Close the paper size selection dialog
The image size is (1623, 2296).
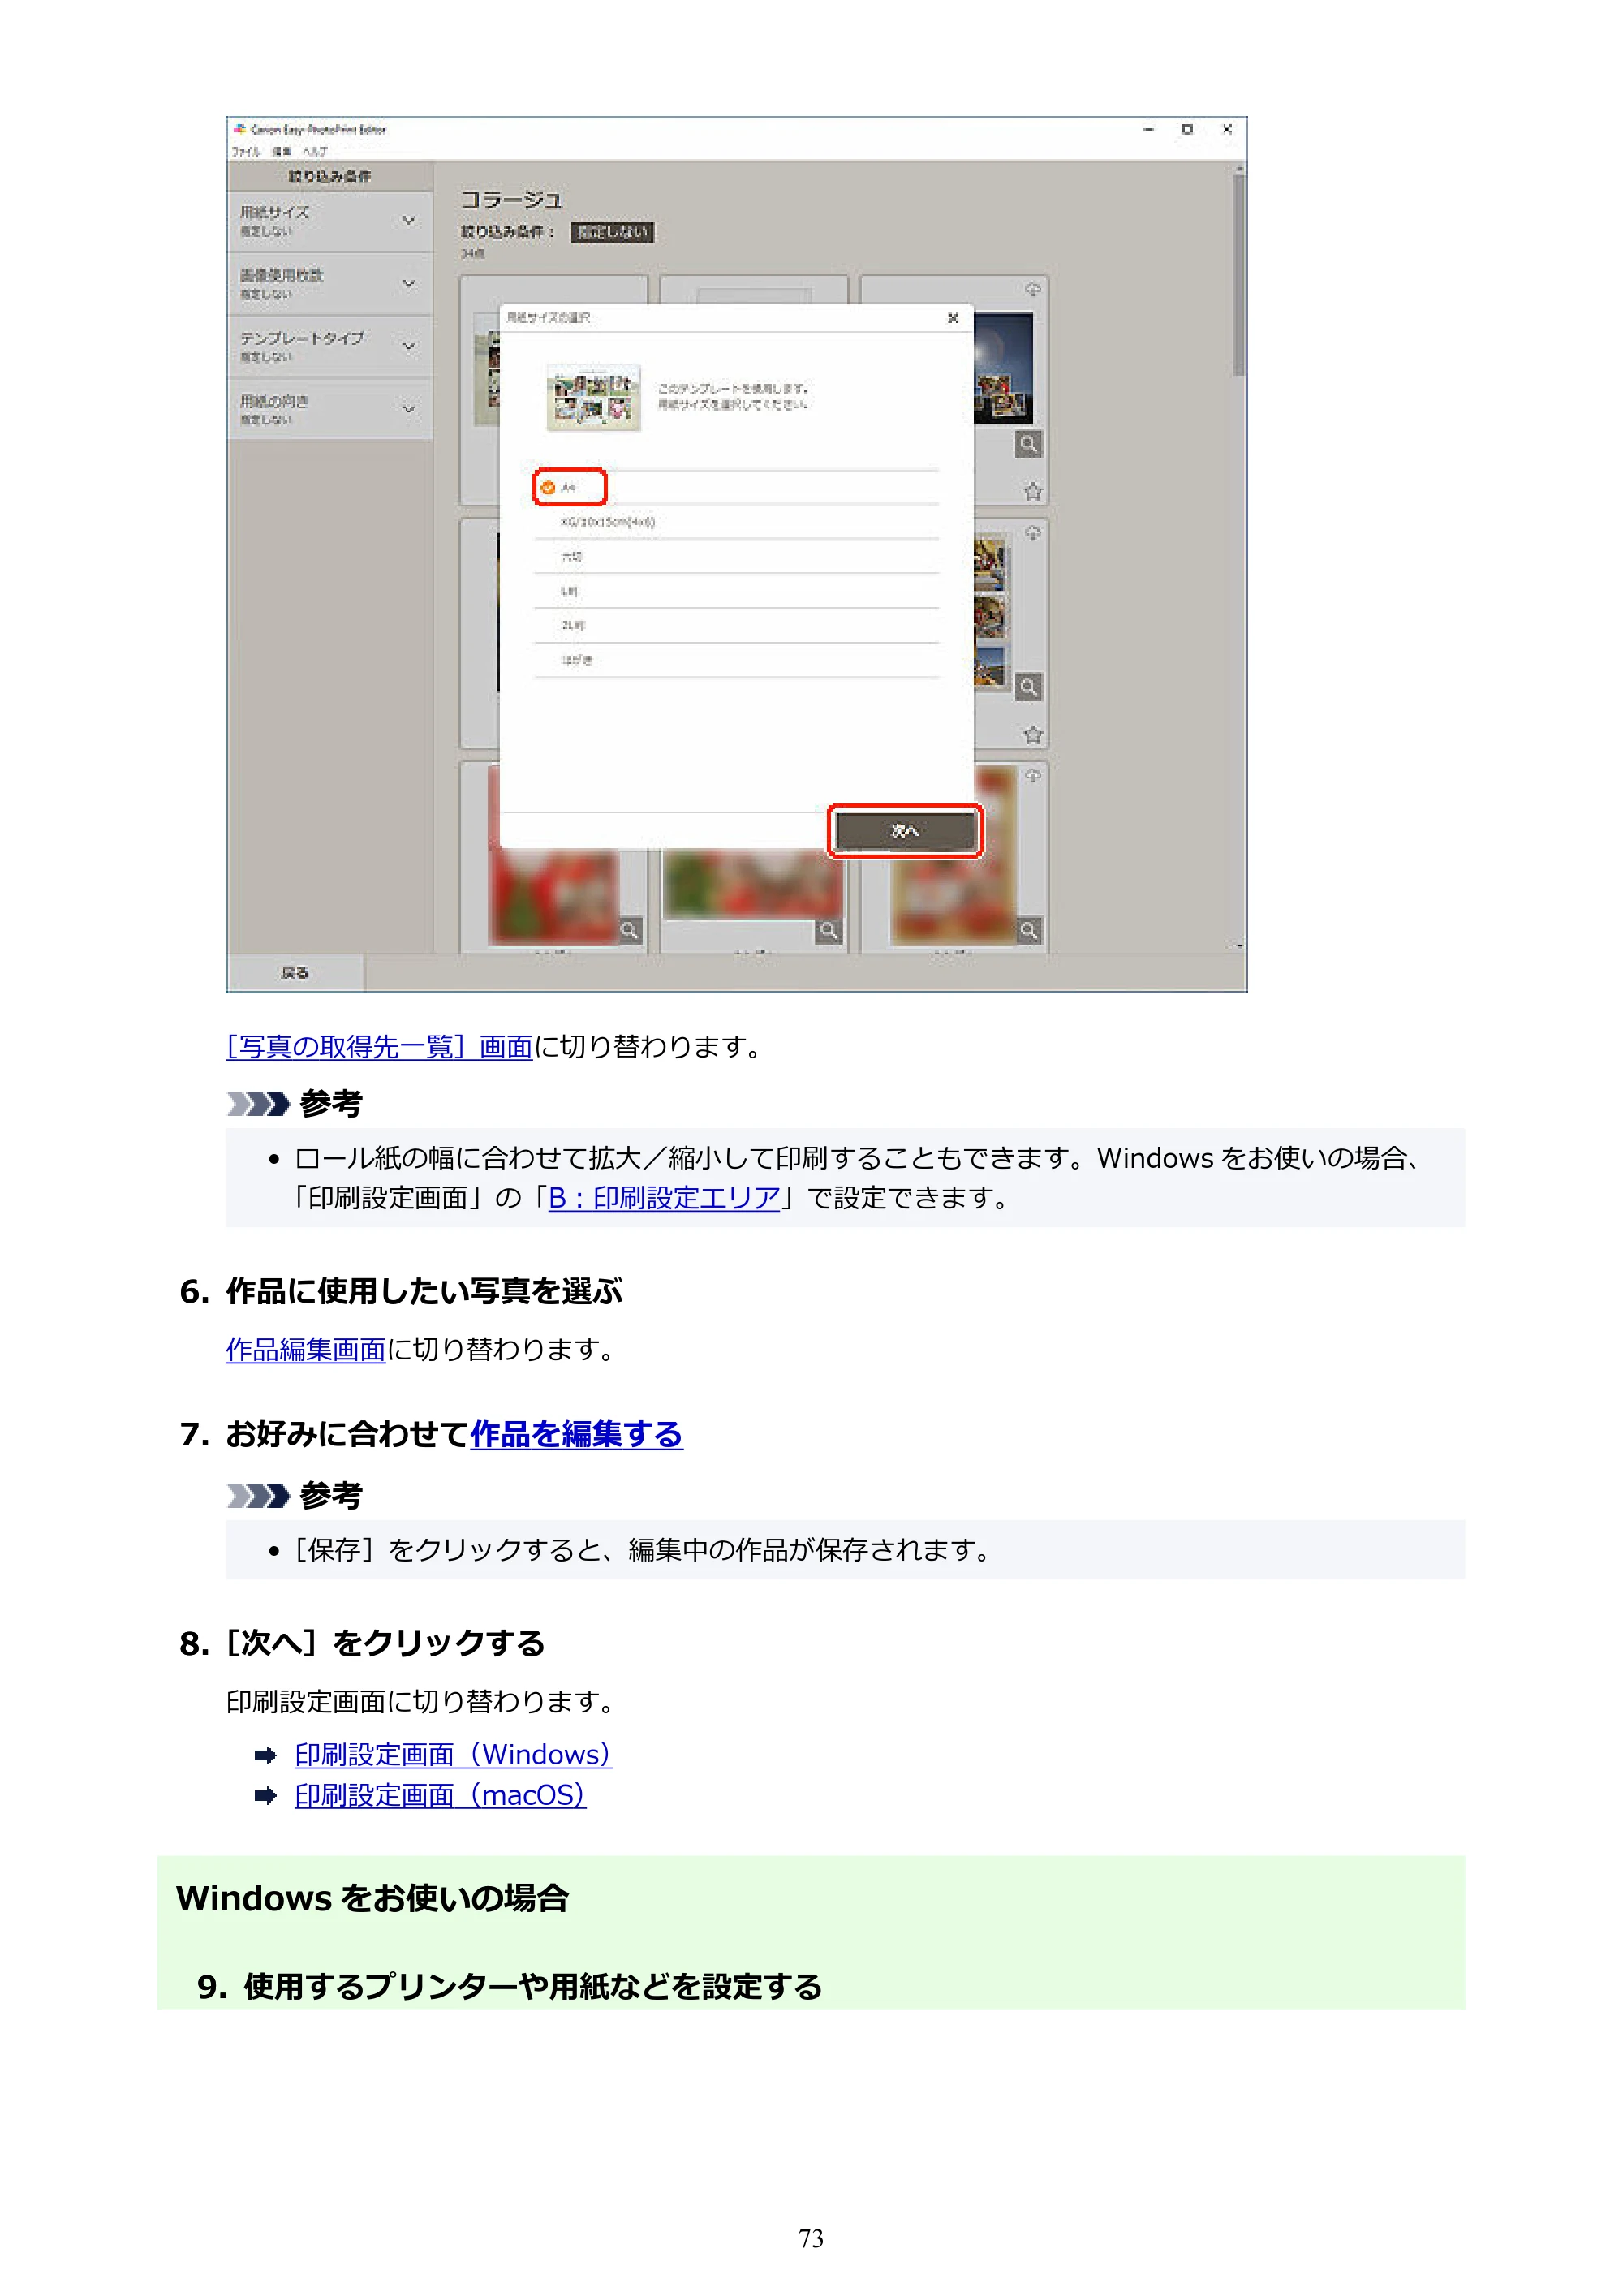tap(953, 318)
